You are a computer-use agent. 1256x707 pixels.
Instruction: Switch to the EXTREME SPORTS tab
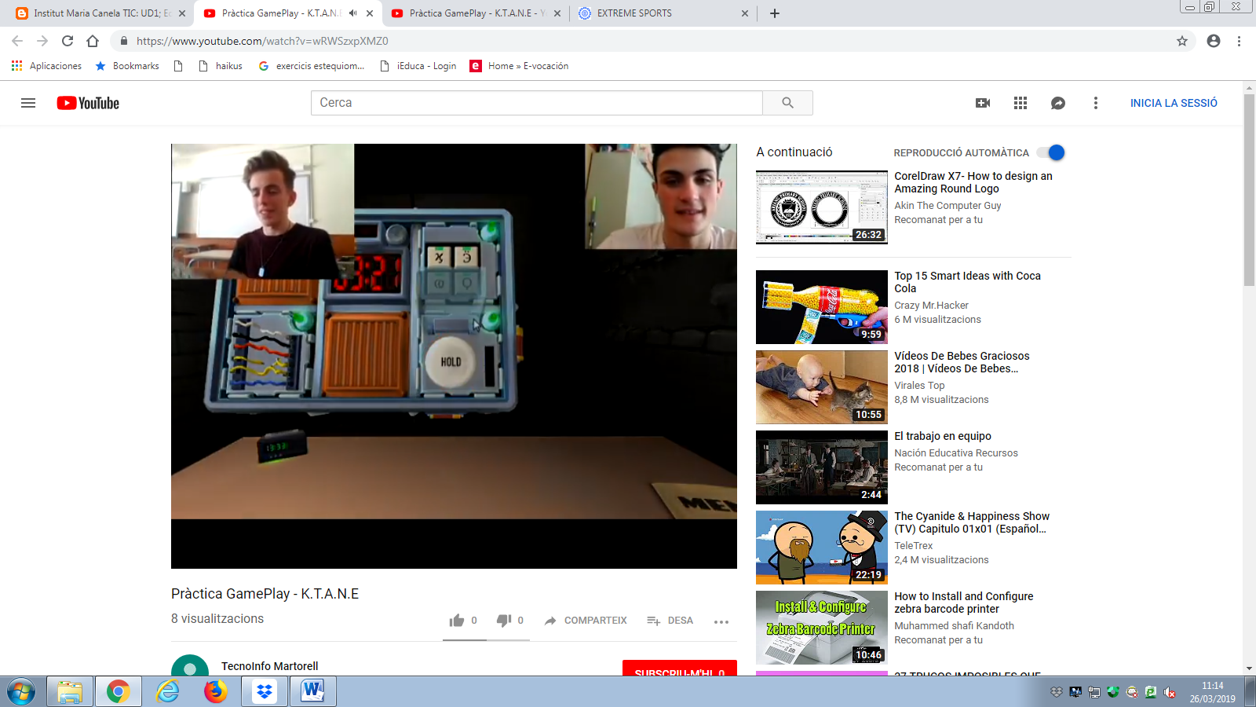(x=634, y=13)
